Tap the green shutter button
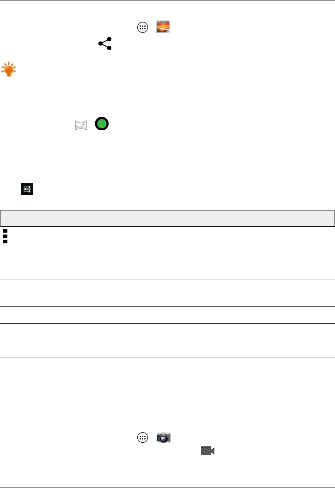 click(x=102, y=124)
